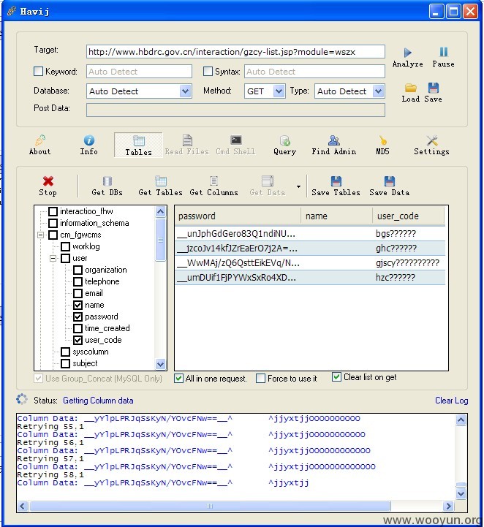Stop the current data extraction
This screenshot has height=527, width=484.
[48, 186]
